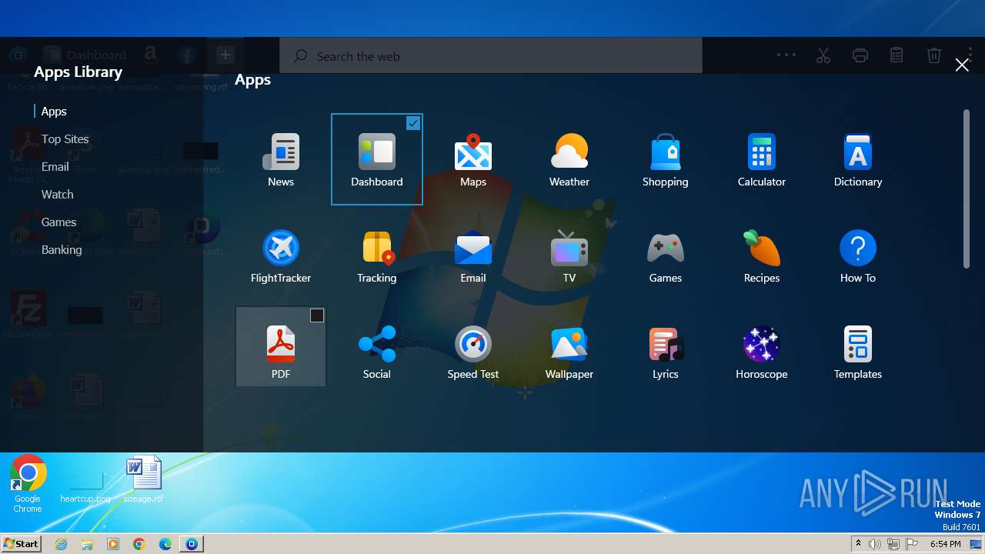Open the Email app icon

[473, 255]
